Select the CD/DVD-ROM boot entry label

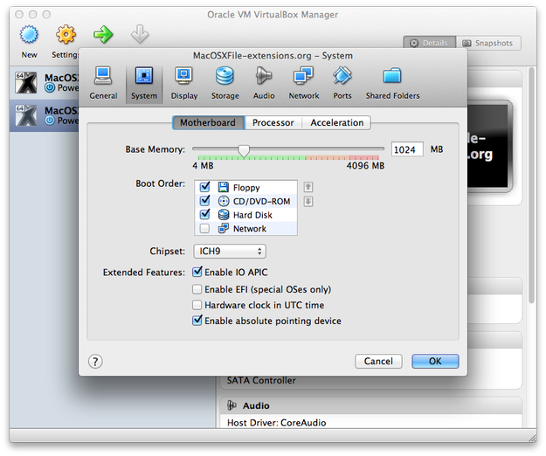point(261,202)
